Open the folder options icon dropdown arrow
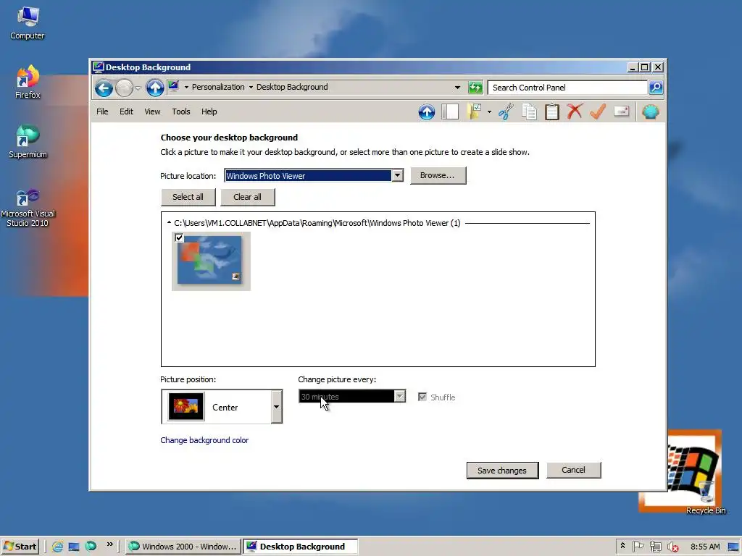This screenshot has height=556, width=742. tap(489, 112)
